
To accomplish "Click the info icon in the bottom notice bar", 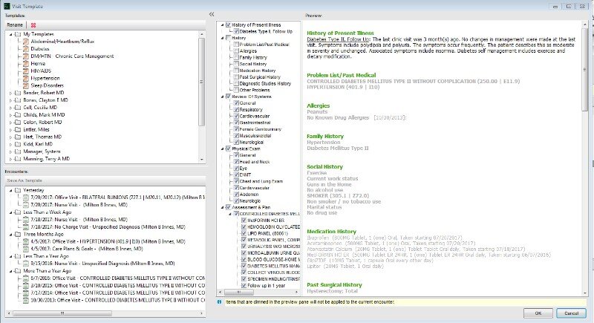I will 219,302.
